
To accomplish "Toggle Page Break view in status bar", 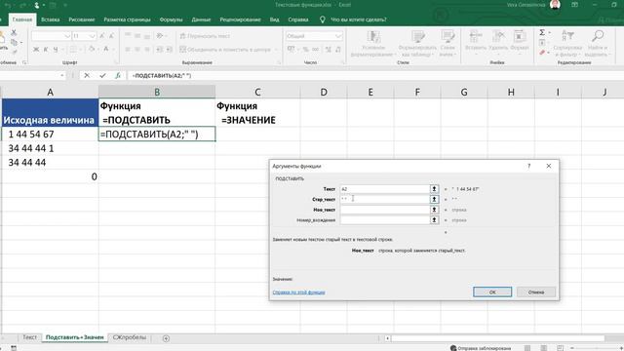I will 560,348.
